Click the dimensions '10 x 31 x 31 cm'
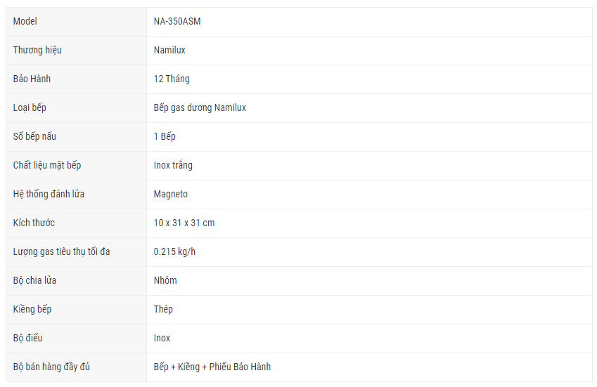The image size is (597, 387). (x=184, y=223)
